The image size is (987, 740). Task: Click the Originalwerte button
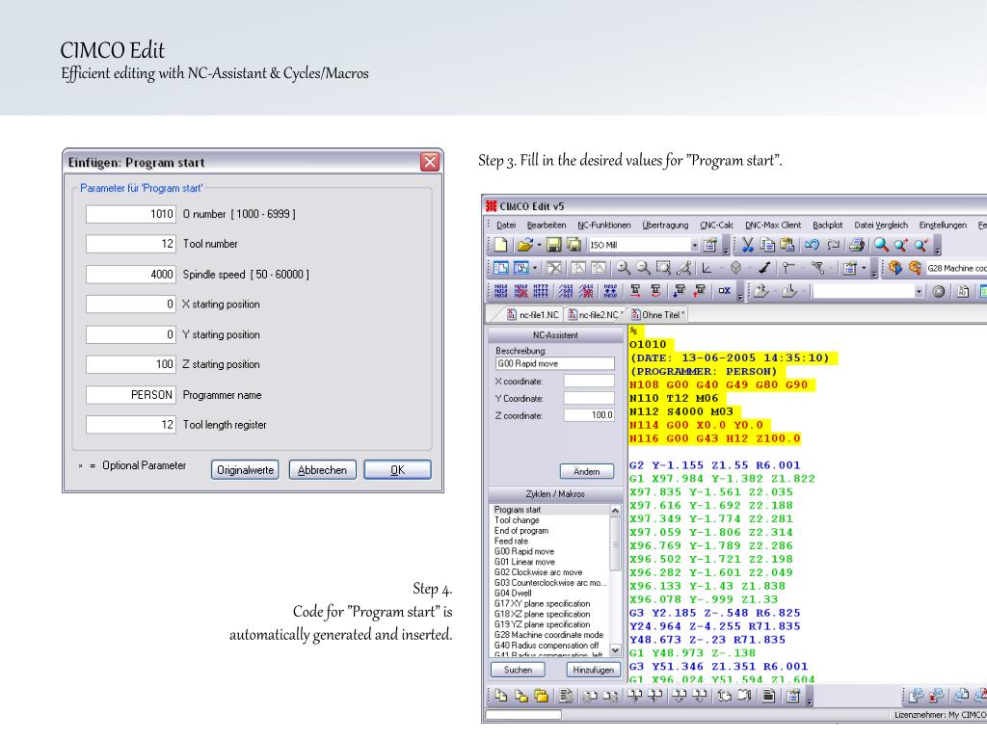pyautogui.click(x=245, y=470)
